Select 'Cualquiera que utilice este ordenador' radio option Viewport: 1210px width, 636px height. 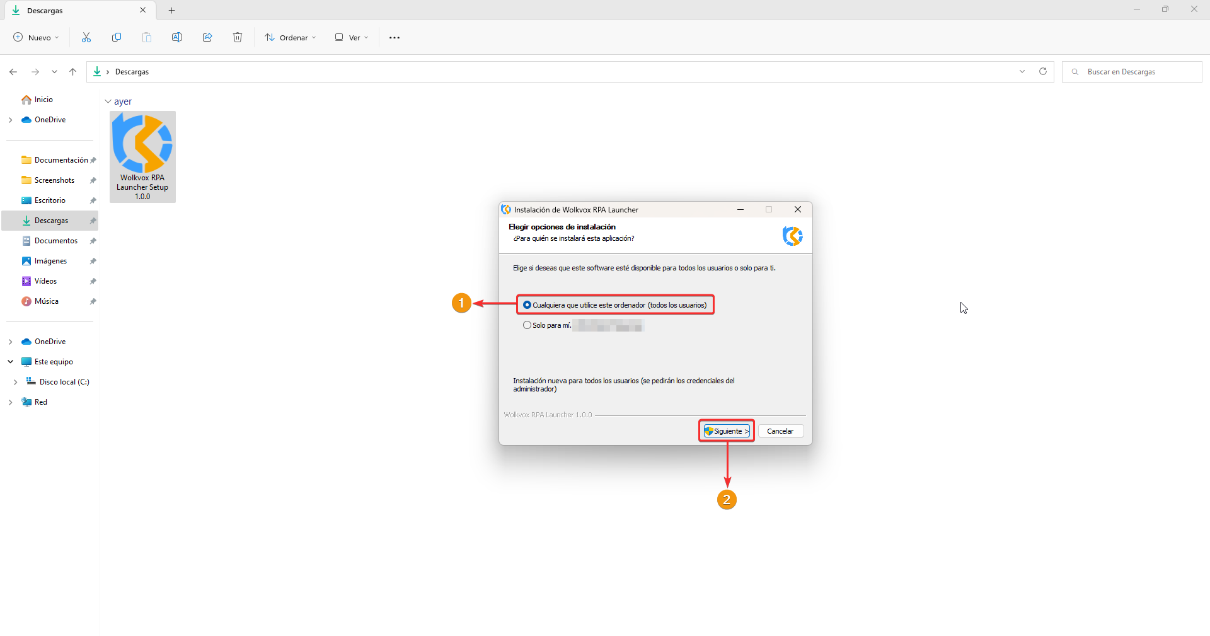point(527,305)
